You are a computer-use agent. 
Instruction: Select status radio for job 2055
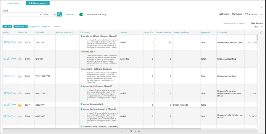click(20, 43)
